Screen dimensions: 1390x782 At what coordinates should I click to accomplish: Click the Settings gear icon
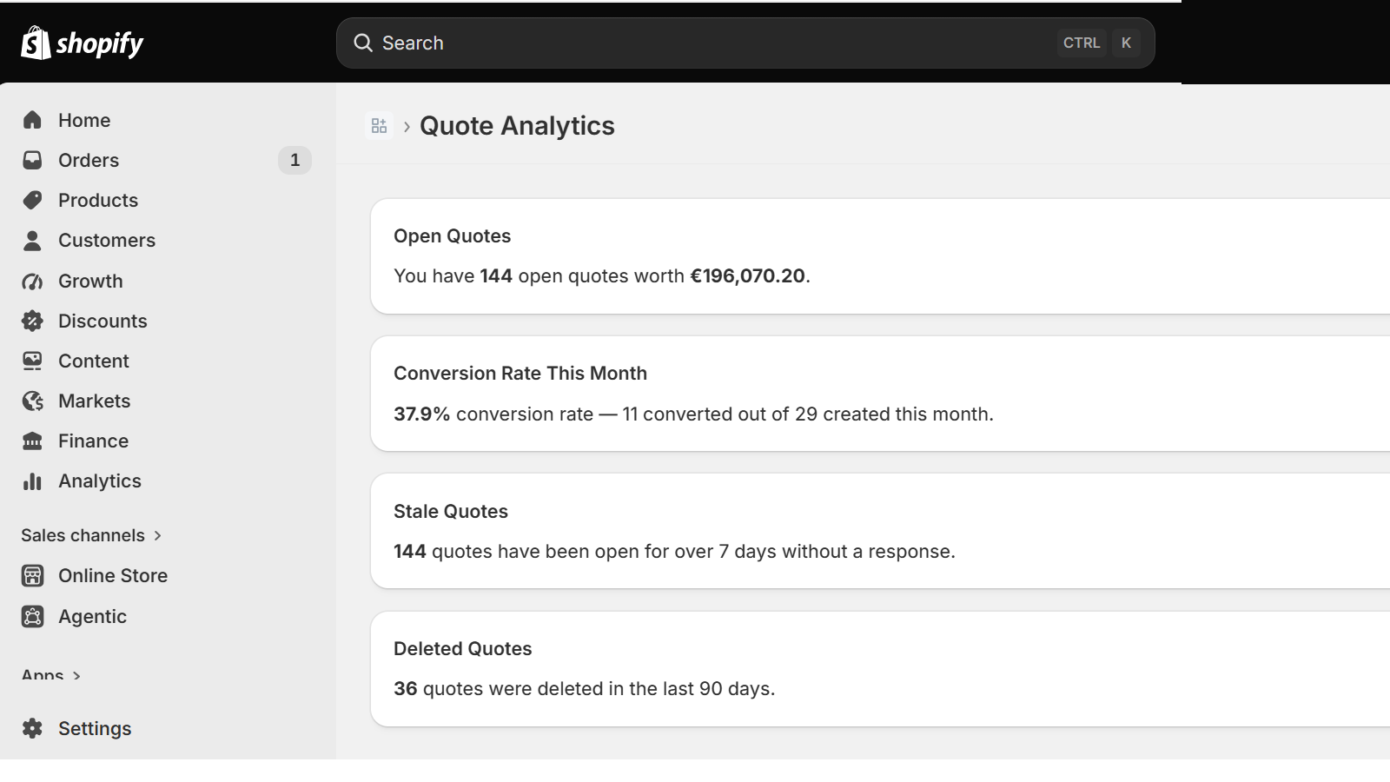click(x=32, y=728)
